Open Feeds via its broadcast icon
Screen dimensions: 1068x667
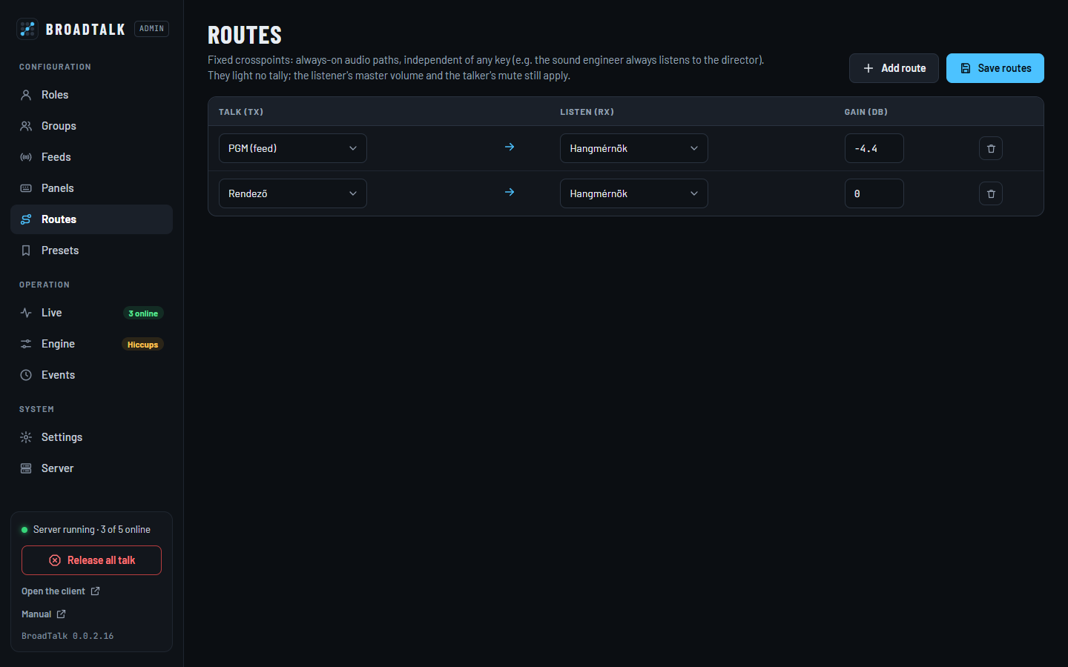pyautogui.click(x=26, y=157)
